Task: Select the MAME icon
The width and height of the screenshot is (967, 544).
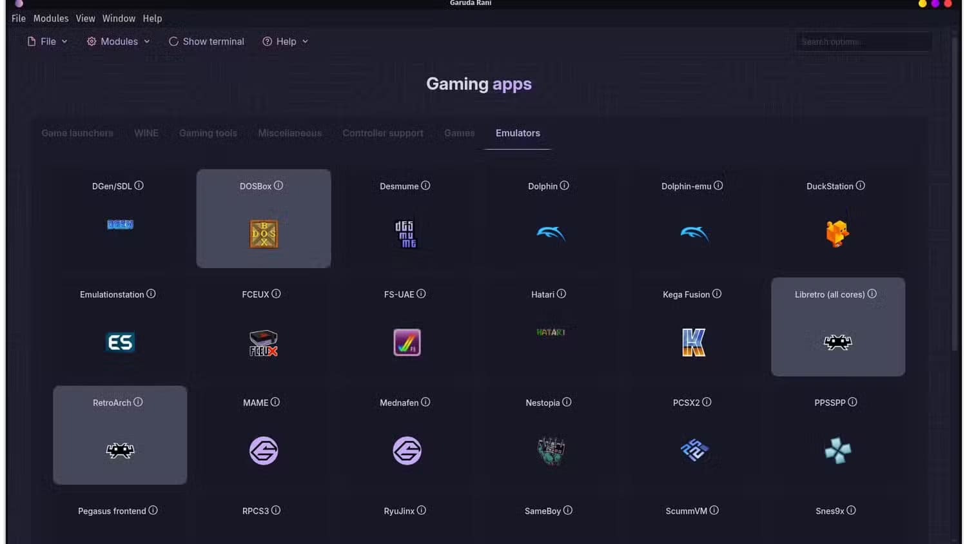Action: point(264,451)
